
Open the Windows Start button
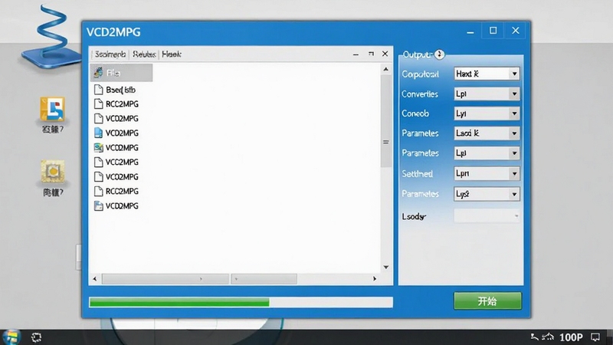(x=11, y=337)
